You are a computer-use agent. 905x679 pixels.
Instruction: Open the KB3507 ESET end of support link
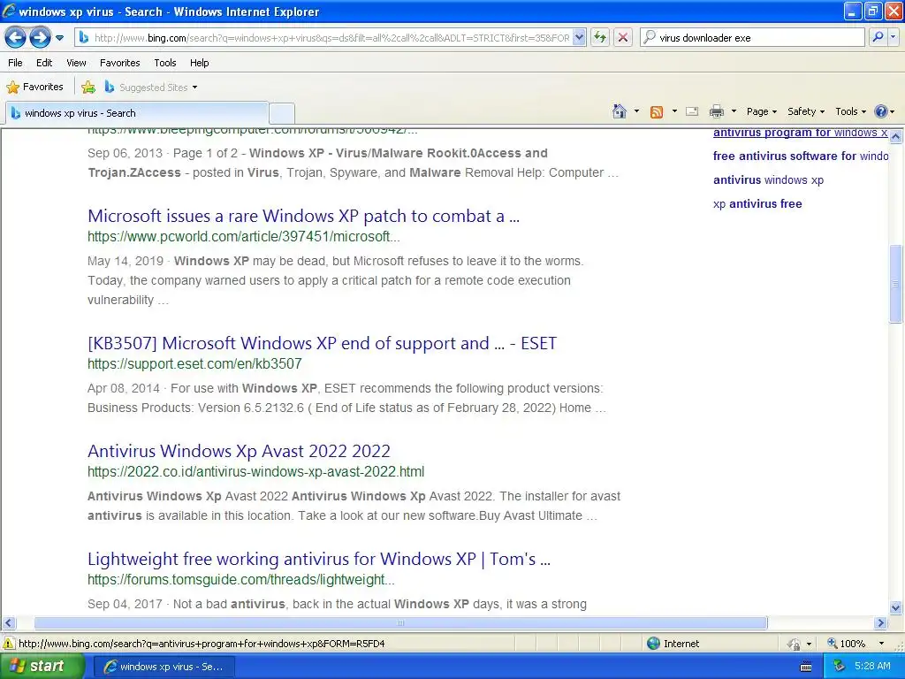(x=322, y=343)
